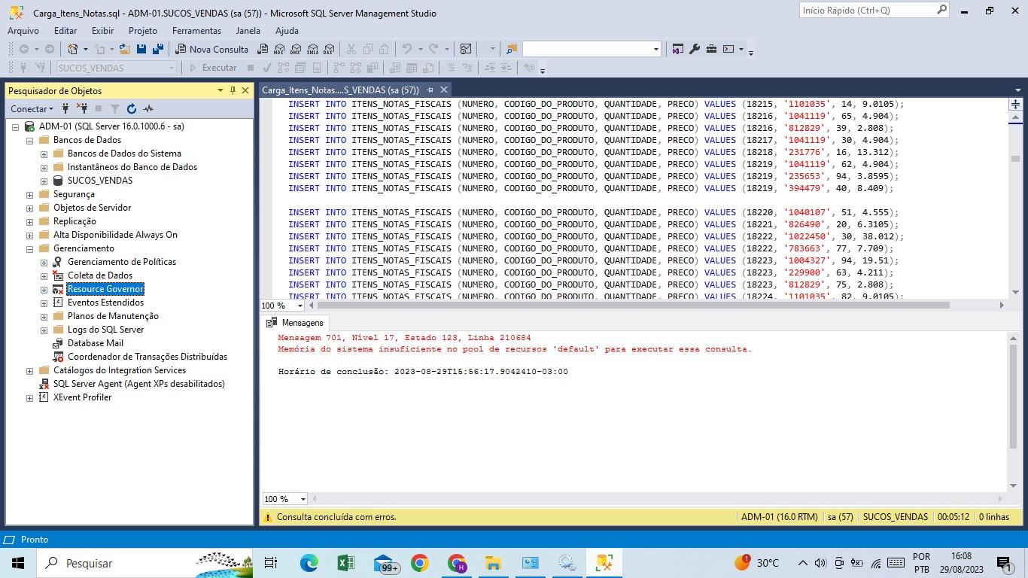
Task: Click the Undo arrow icon
Action: point(406,49)
